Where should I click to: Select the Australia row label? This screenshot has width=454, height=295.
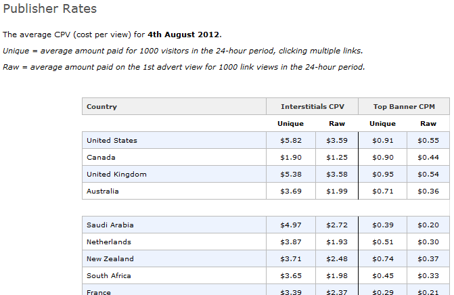click(102, 191)
